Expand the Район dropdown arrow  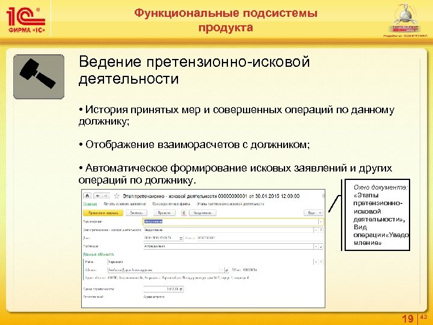[316, 262]
